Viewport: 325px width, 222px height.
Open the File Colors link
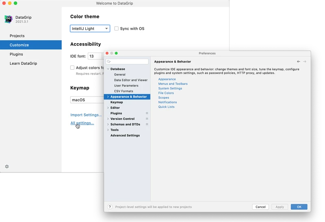tap(166, 93)
